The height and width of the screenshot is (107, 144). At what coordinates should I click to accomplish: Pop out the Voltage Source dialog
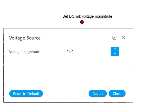[x=114, y=38]
